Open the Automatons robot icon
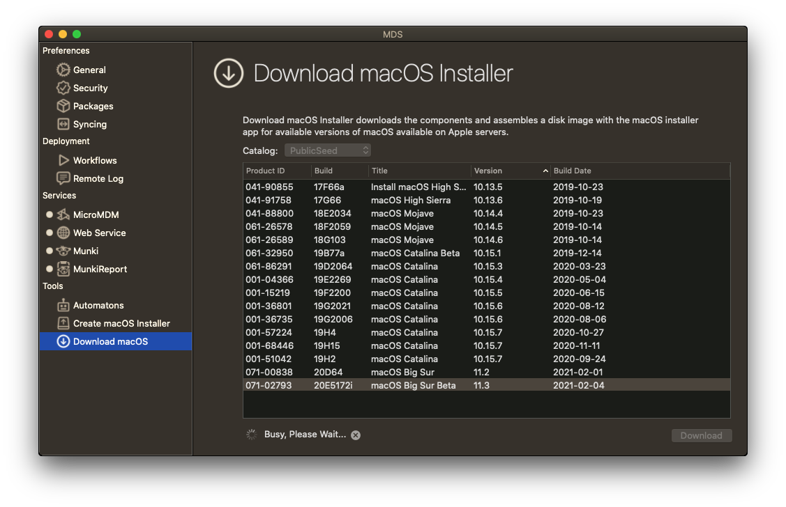The width and height of the screenshot is (786, 507). pyautogui.click(x=63, y=305)
